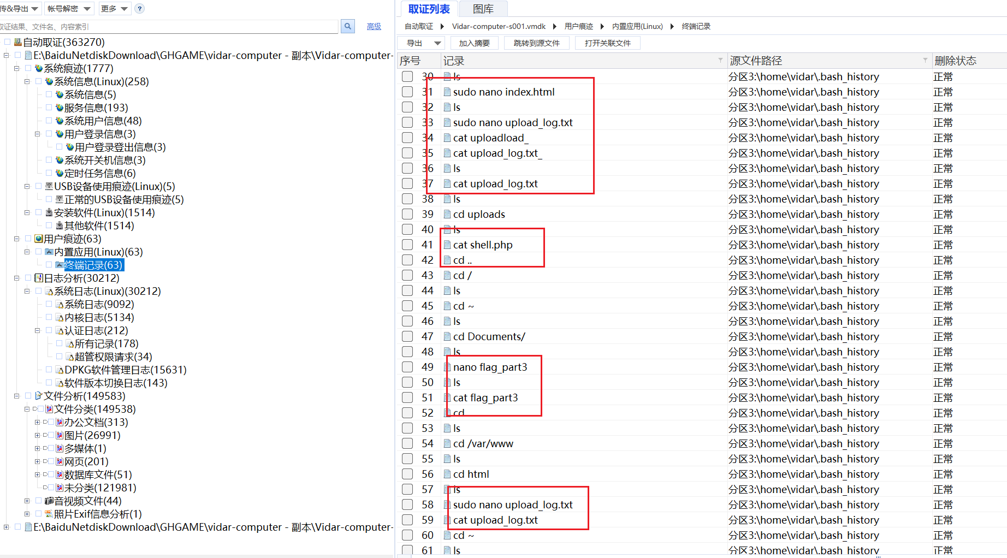
Task: Click the 照片Exif信息分析(1) icon
Action: 49,514
